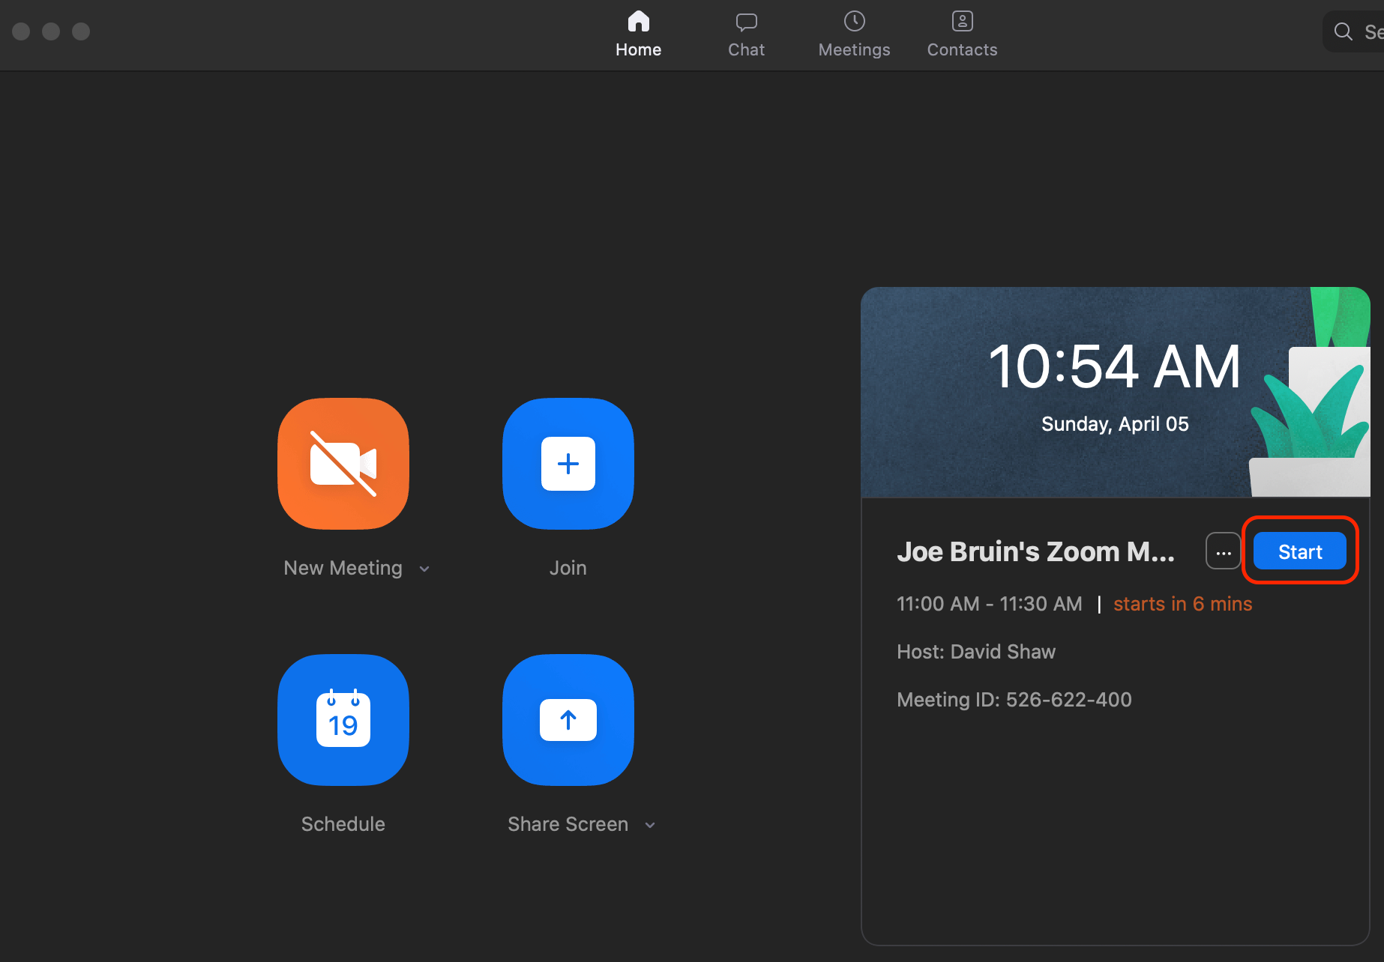The image size is (1384, 962).
Task: Click the Schedule label
Action: click(343, 824)
